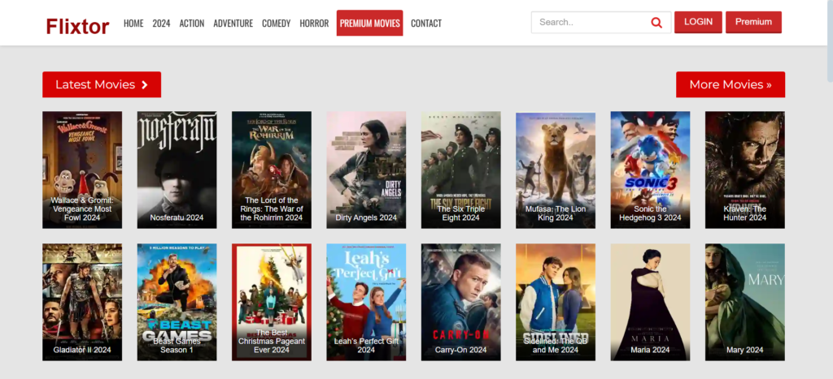Open Leah's Perfect Gift 2024 poster
This screenshot has width=833, height=379.
coord(366,302)
